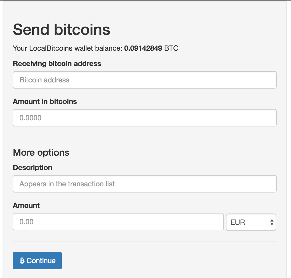Click the Continue button
Screen dimensions: 291x278
[x=37, y=261]
